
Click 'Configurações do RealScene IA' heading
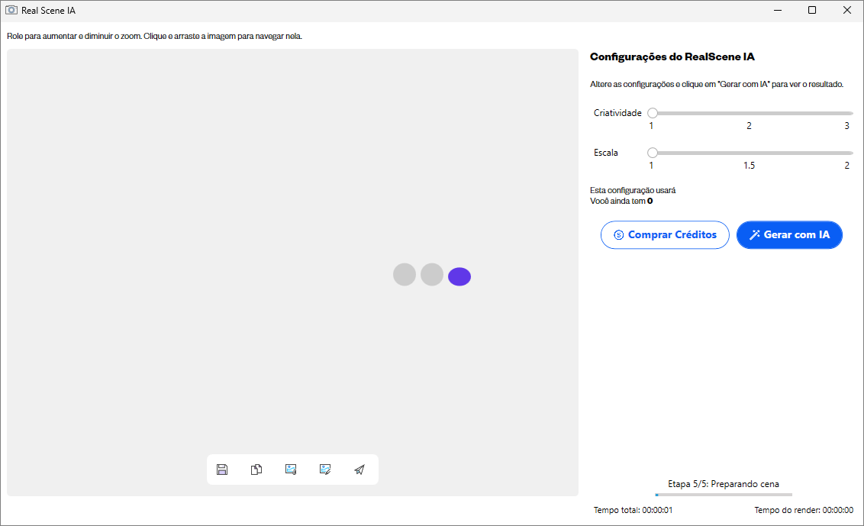pos(672,56)
